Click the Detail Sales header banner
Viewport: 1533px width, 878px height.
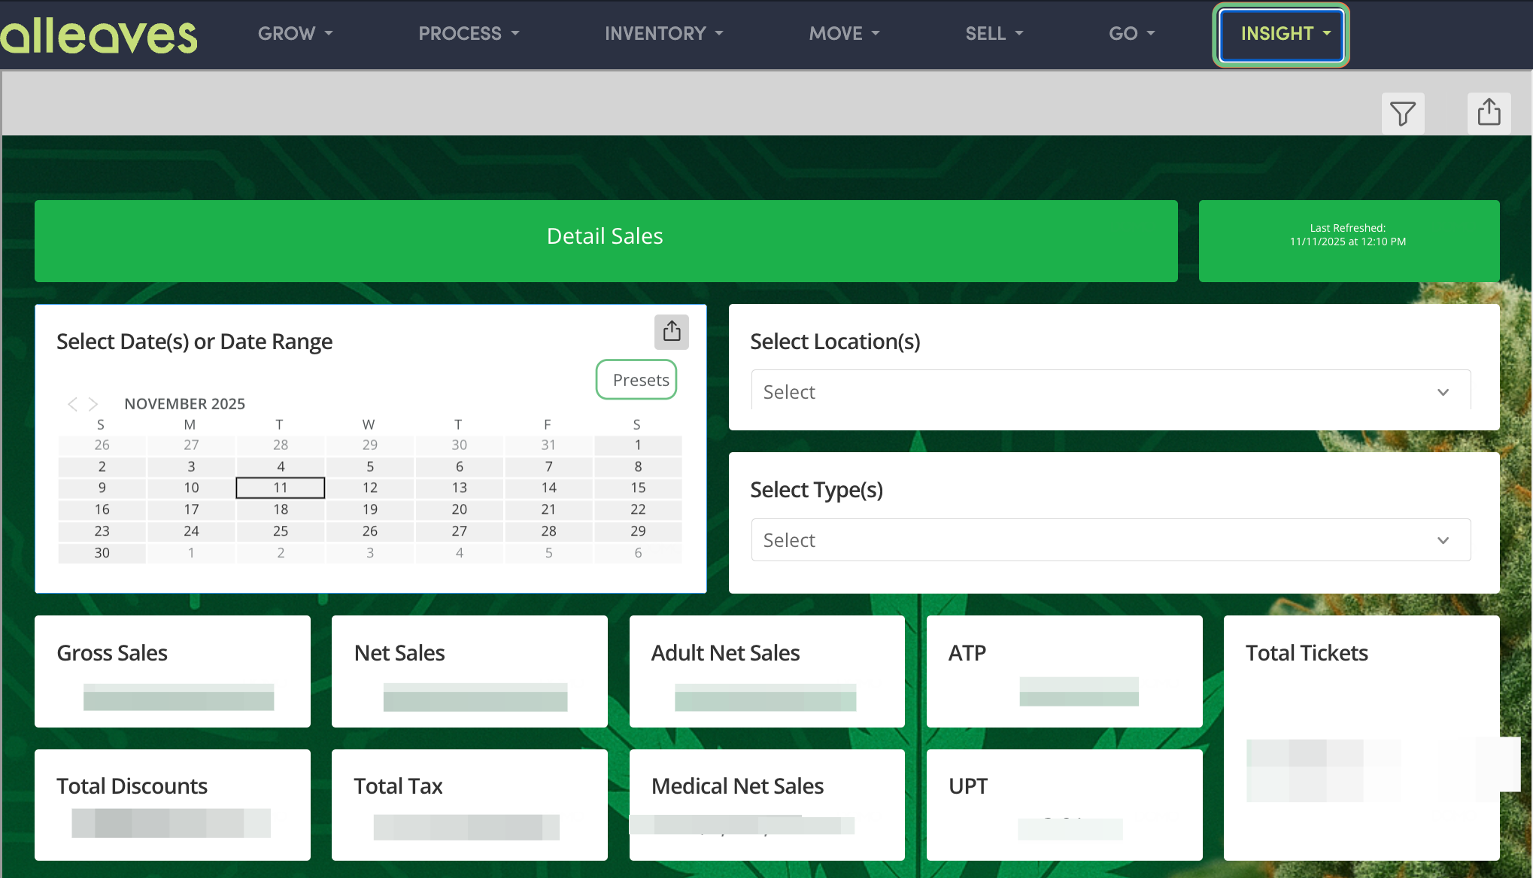click(606, 241)
